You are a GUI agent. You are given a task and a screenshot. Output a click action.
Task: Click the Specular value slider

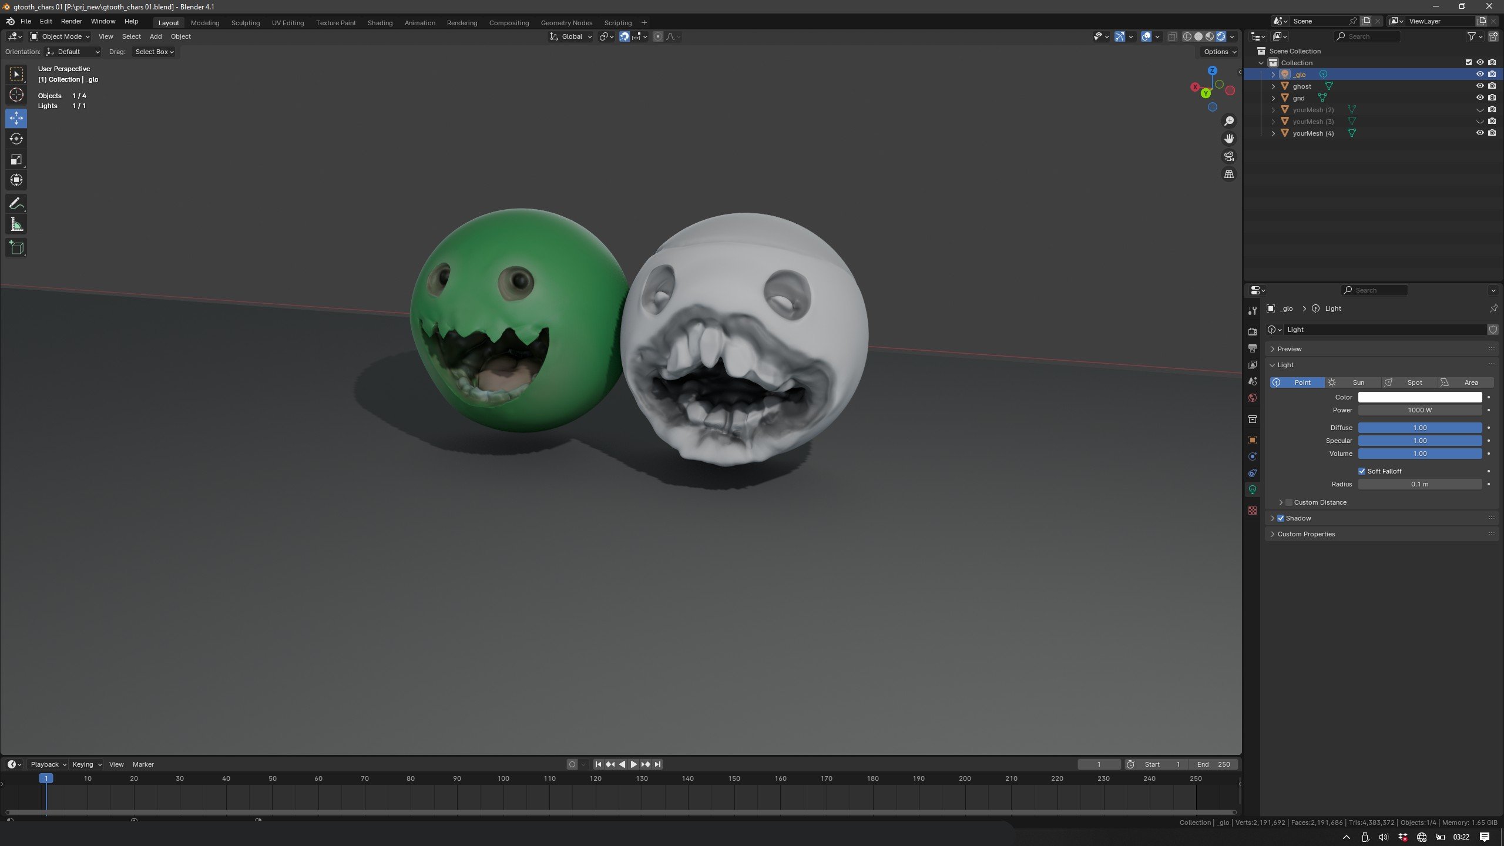[1419, 440]
